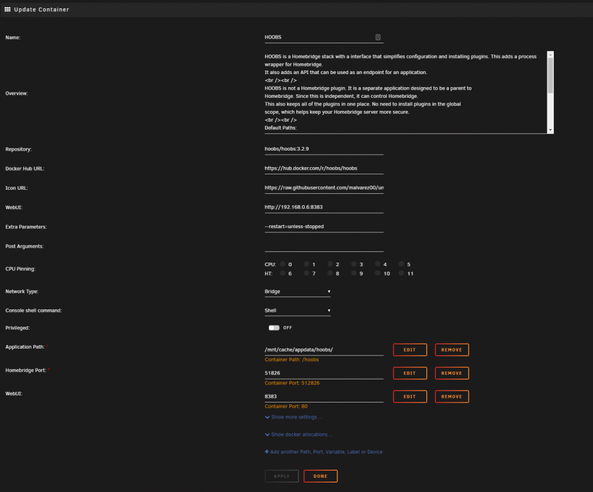
Task: Click the greyed Apply button
Action: click(282, 476)
